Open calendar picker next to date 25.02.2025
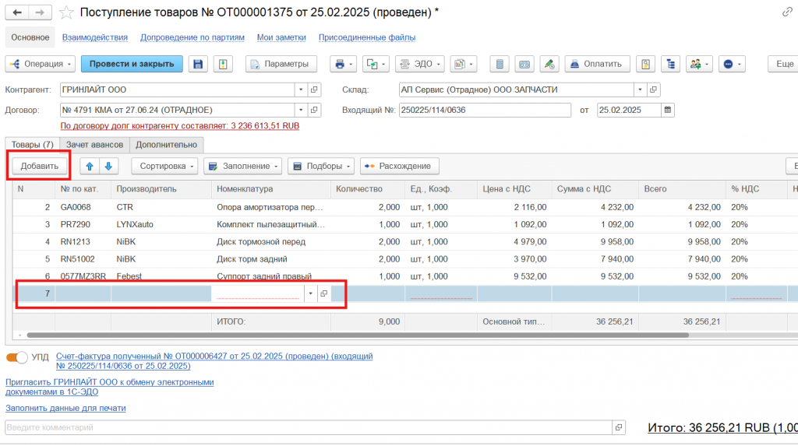 (667, 110)
